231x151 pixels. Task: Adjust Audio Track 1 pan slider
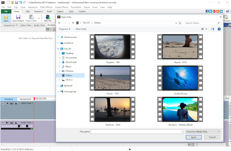click(x=27, y=126)
